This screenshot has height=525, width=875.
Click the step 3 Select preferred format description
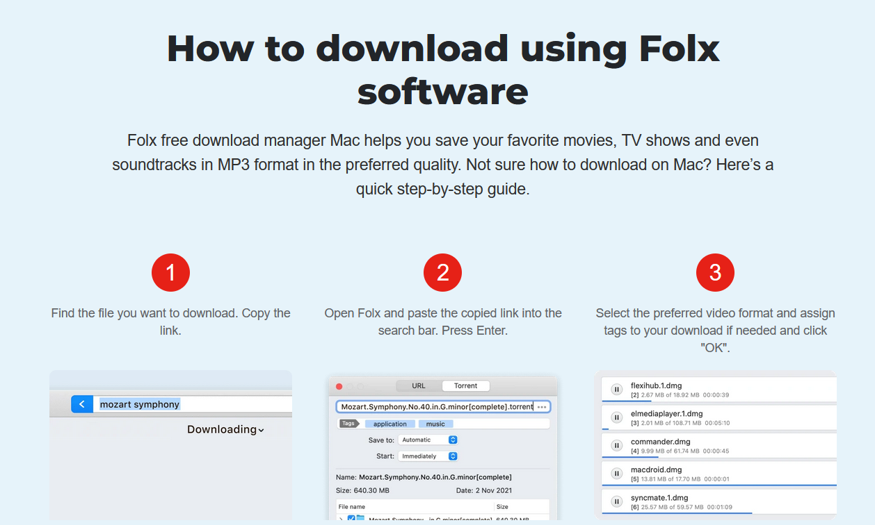coord(715,331)
